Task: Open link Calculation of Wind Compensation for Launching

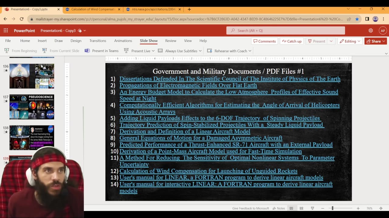Action: tap(208, 171)
